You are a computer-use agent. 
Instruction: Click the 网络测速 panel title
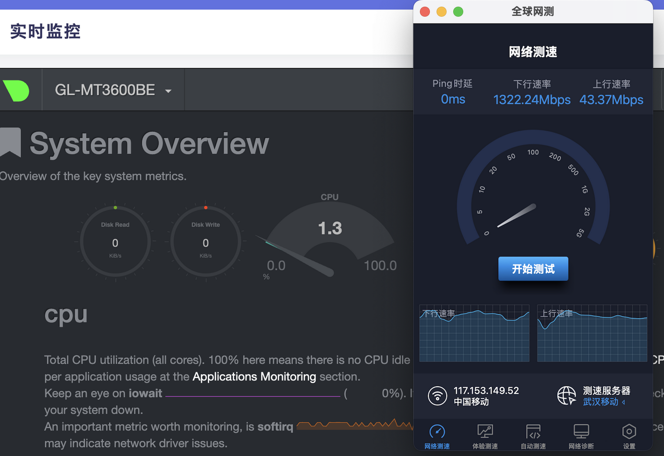coord(533,52)
